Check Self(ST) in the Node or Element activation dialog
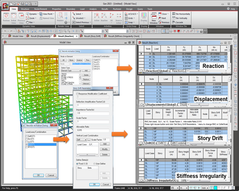This screenshot has width=239, height=191. (x=94, y=60)
